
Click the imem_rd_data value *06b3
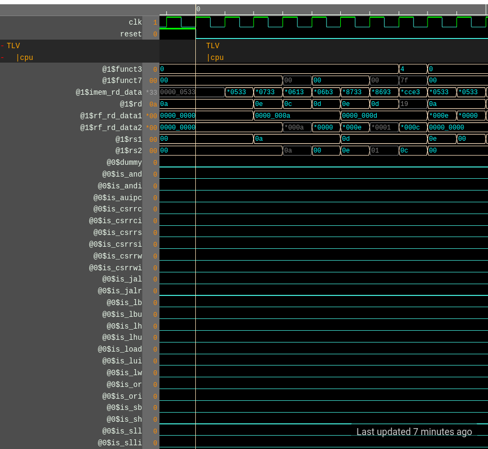click(x=326, y=93)
